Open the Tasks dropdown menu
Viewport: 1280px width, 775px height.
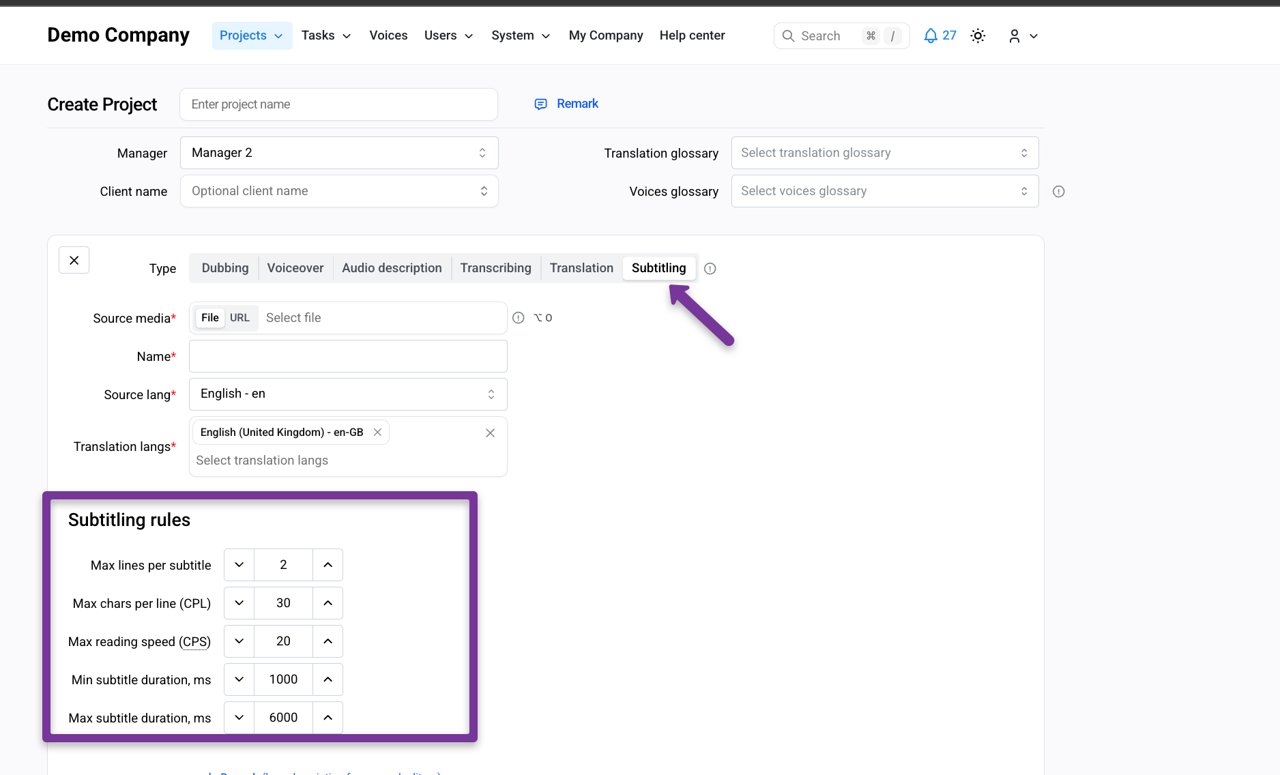(x=326, y=35)
